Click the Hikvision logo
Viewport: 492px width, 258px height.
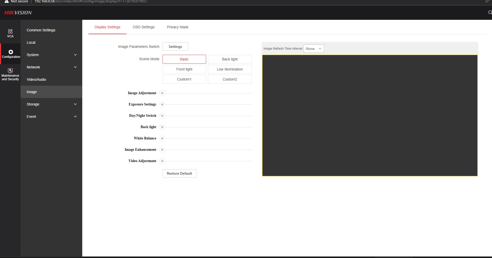pos(18,13)
